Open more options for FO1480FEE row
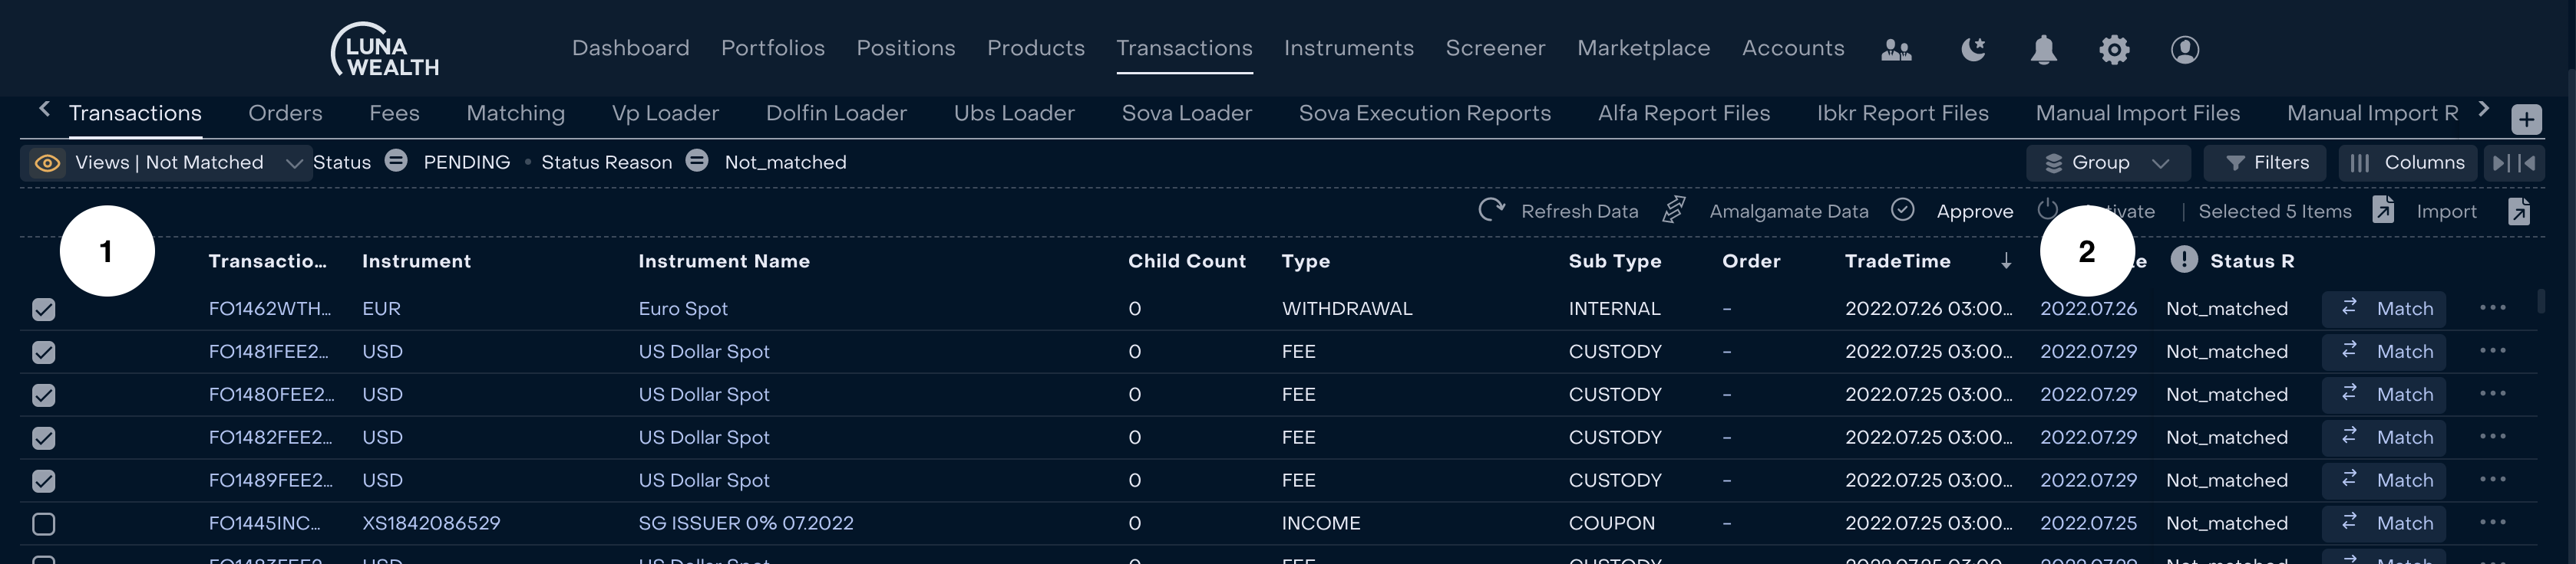 2492,393
